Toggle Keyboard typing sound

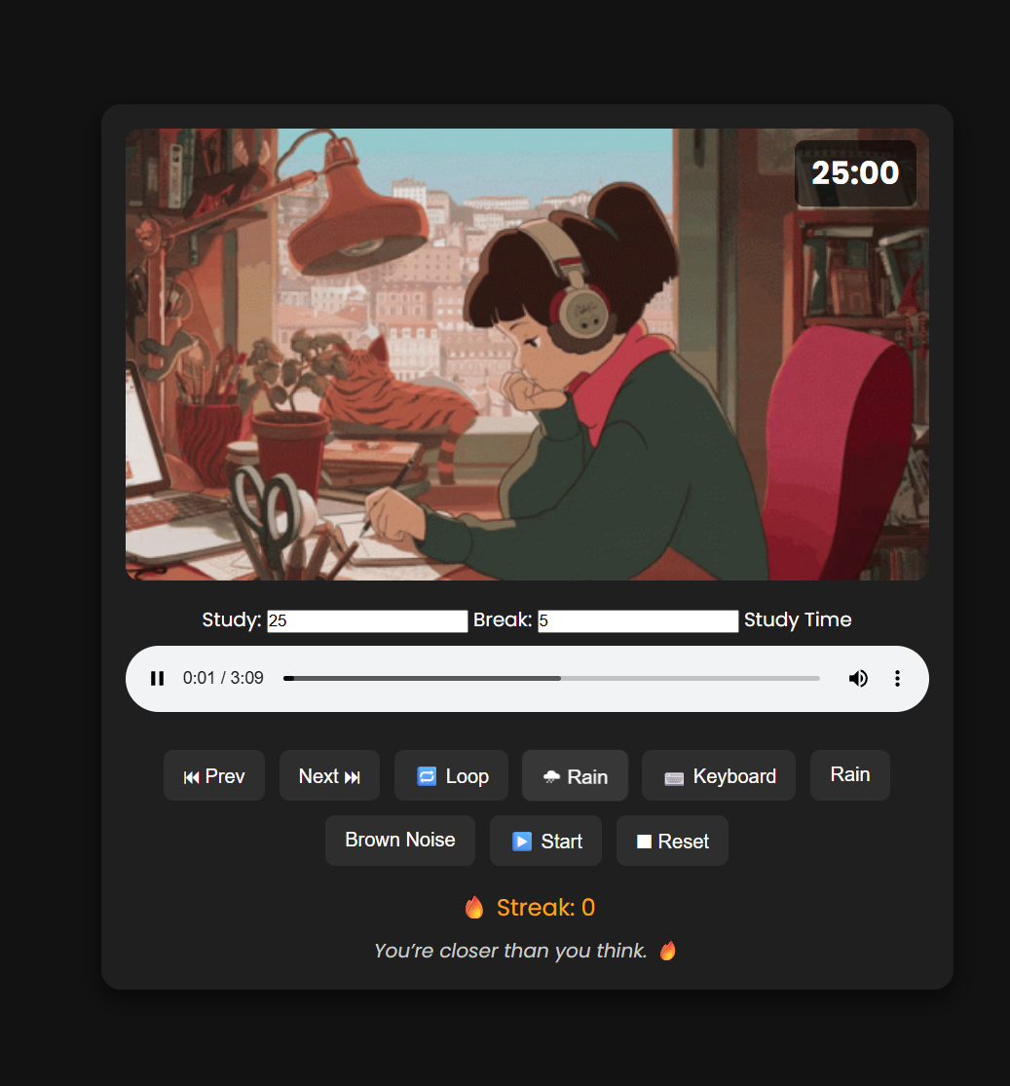[x=719, y=775]
